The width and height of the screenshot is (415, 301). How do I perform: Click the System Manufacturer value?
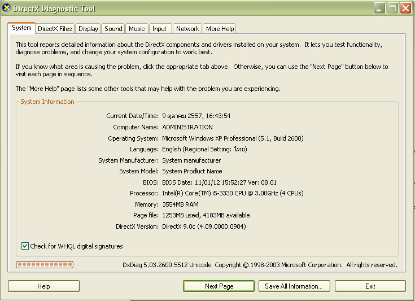(191, 160)
